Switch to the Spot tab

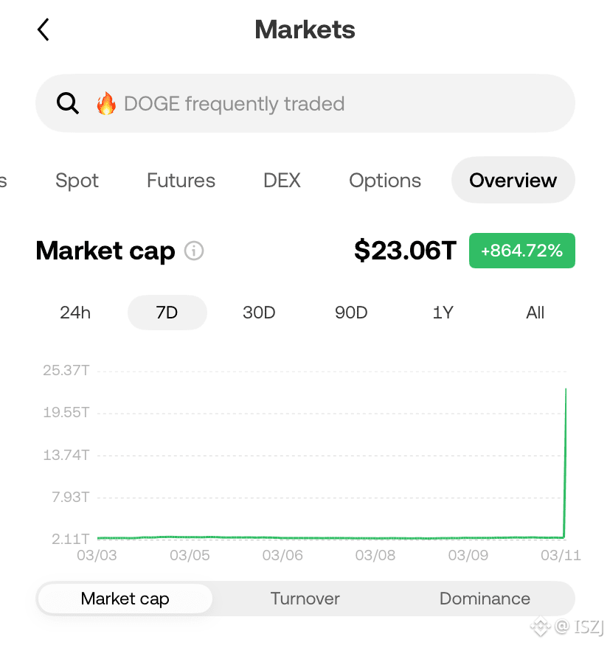click(77, 180)
